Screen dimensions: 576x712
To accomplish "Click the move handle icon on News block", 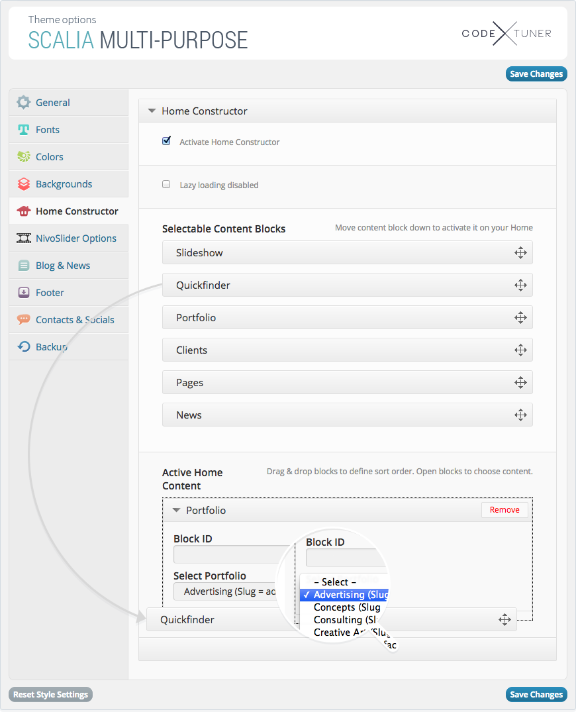I will [520, 415].
